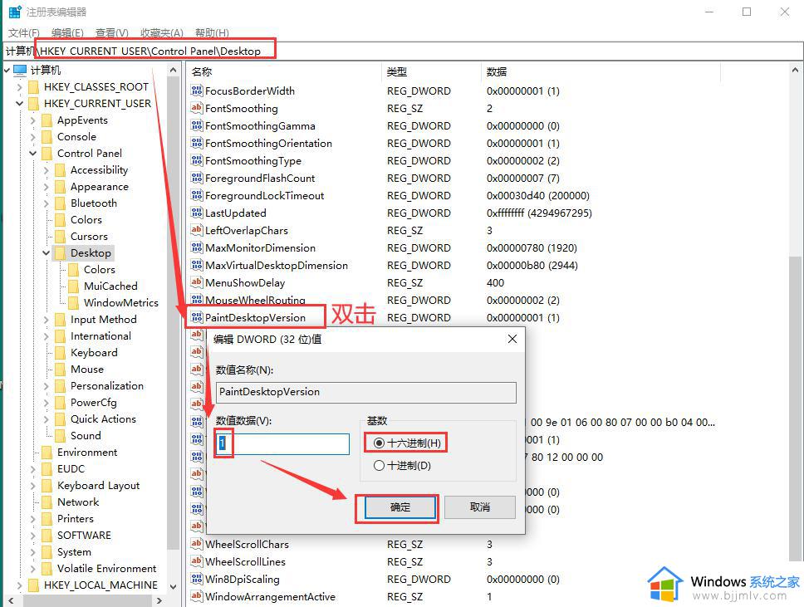Expand the AppEvents node
Viewport: 804px width, 607px height.
pyautogui.click(x=33, y=120)
